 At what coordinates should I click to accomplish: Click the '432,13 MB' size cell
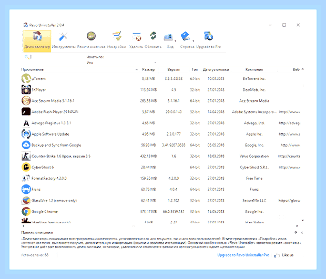(x=148, y=156)
